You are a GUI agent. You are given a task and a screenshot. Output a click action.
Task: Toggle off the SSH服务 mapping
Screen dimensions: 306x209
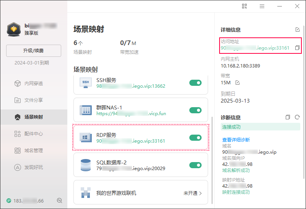click(195, 83)
